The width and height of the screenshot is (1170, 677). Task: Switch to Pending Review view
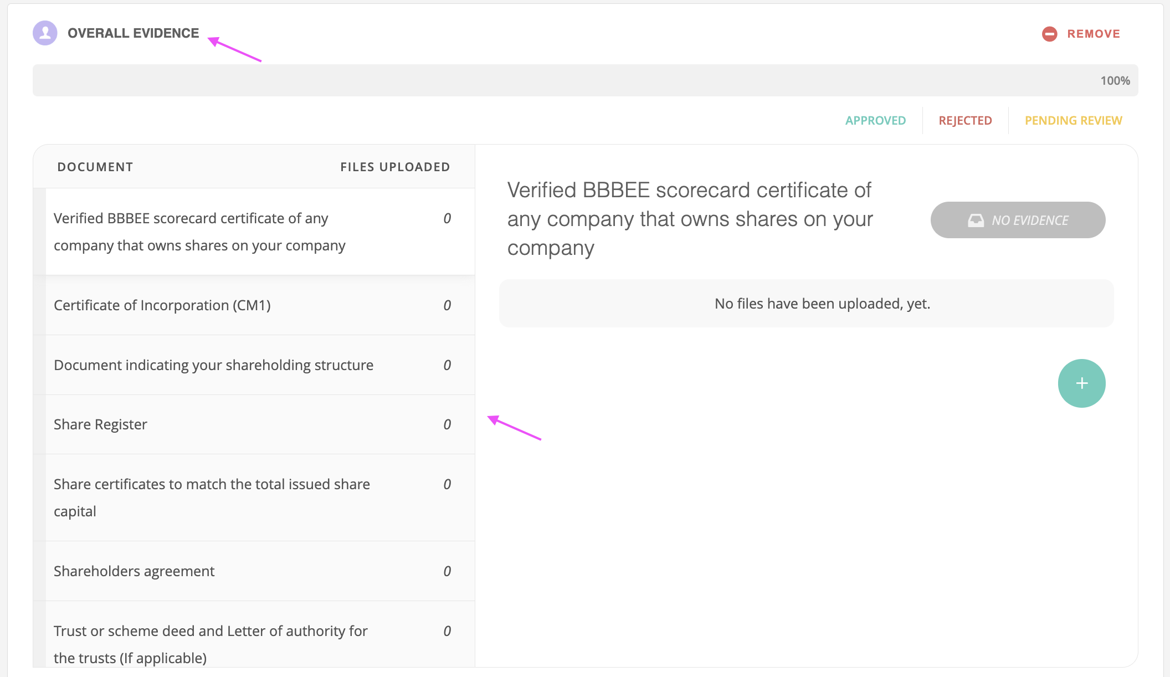point(1073,120)
